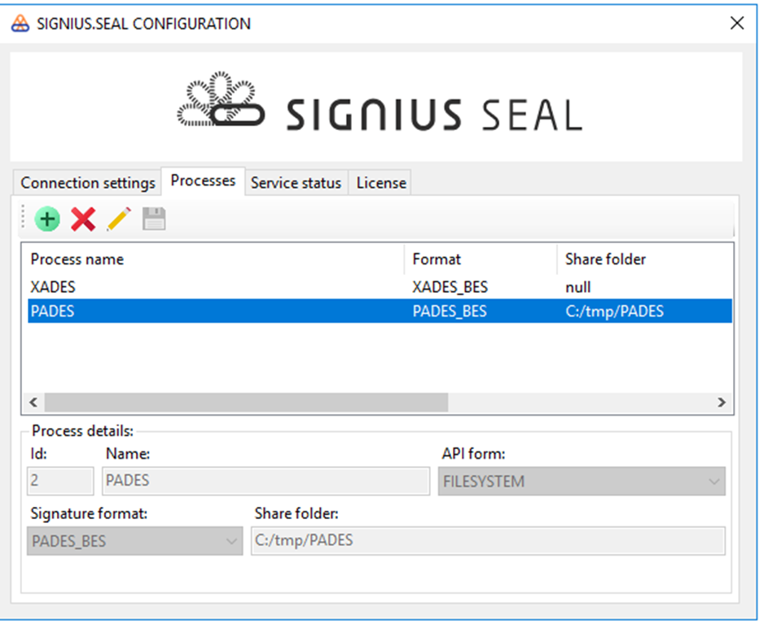The height and width of the screenshot is (628, 764).
Task: Click the Signius app icon in title bar
Action: tap(20, 24)
